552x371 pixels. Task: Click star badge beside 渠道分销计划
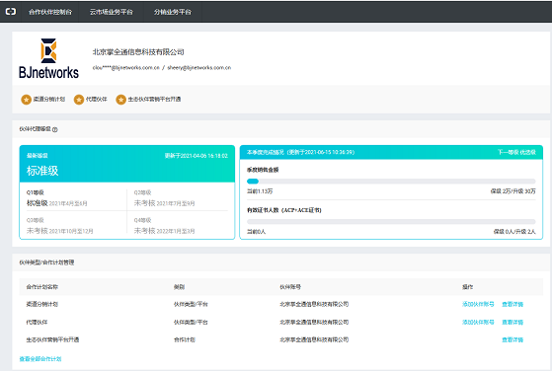pos(26,100)
